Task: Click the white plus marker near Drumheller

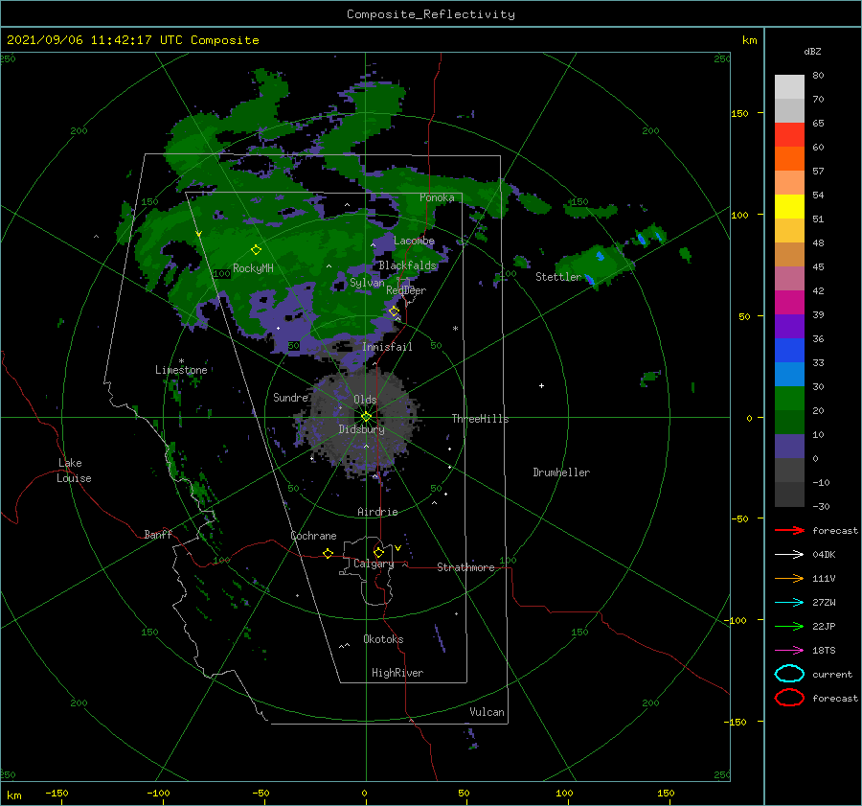Action: click(x=541, y=385)
